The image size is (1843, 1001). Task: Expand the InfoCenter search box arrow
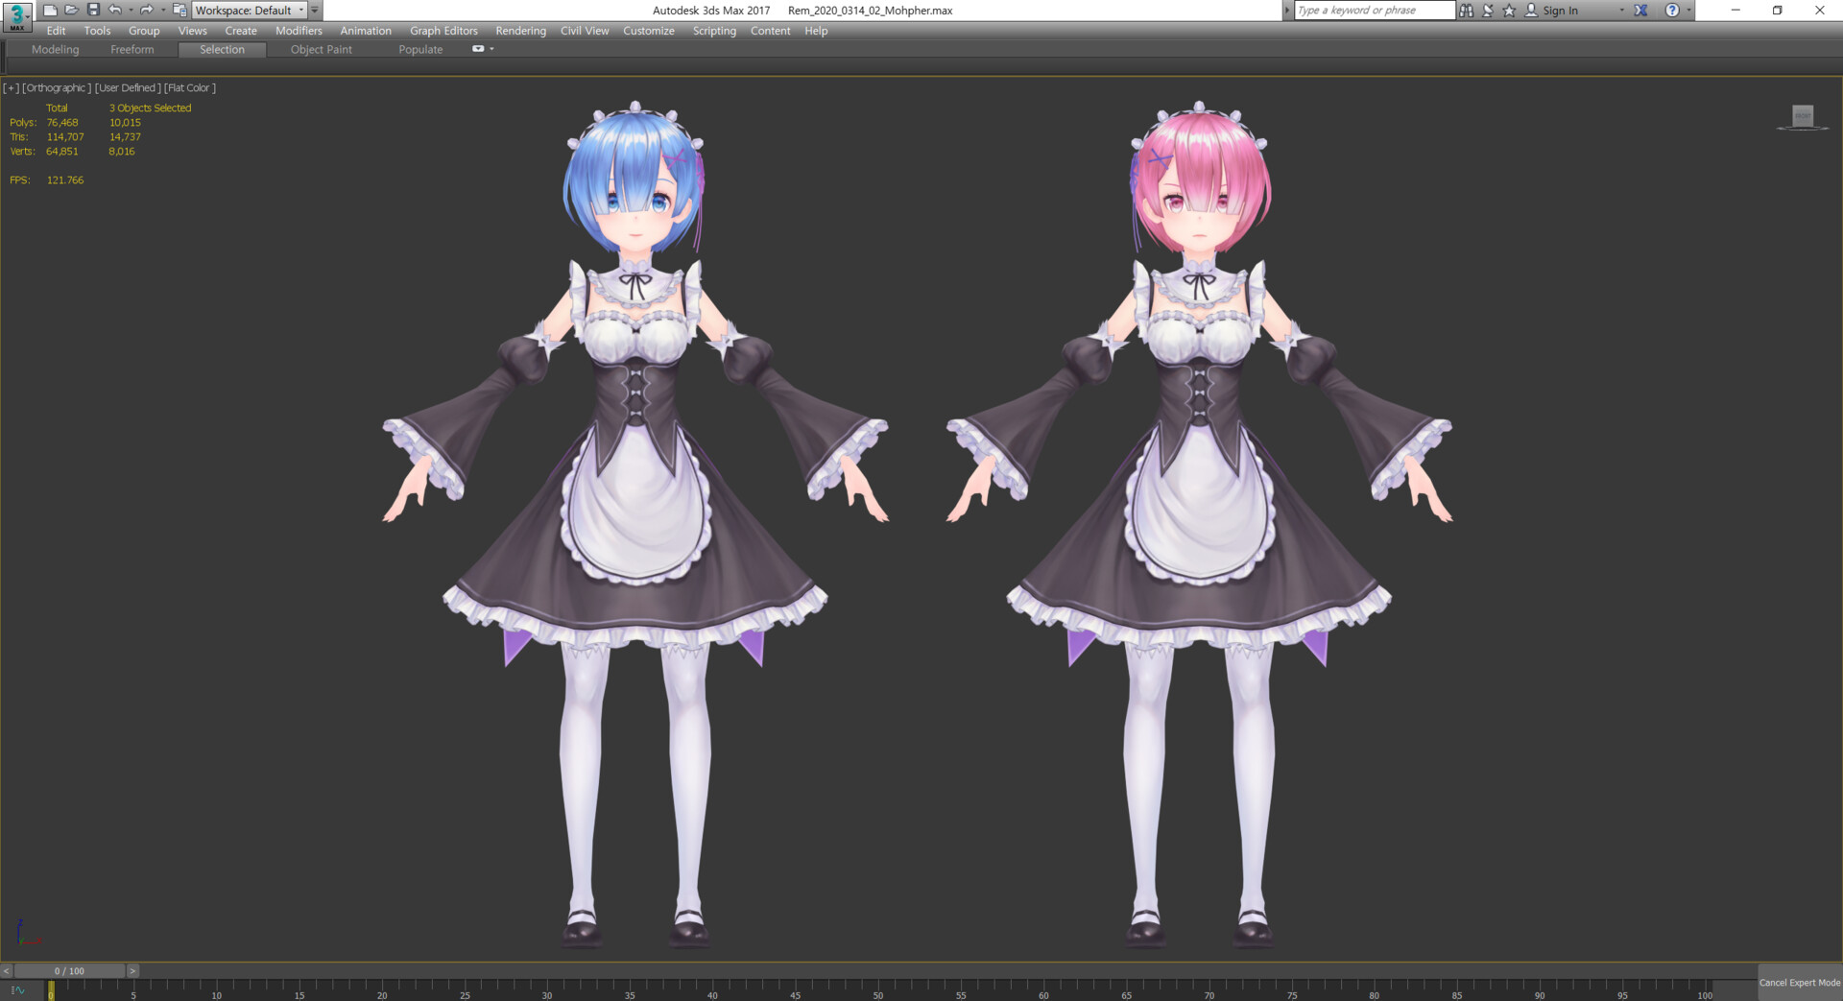click(x=1288, y=11)
